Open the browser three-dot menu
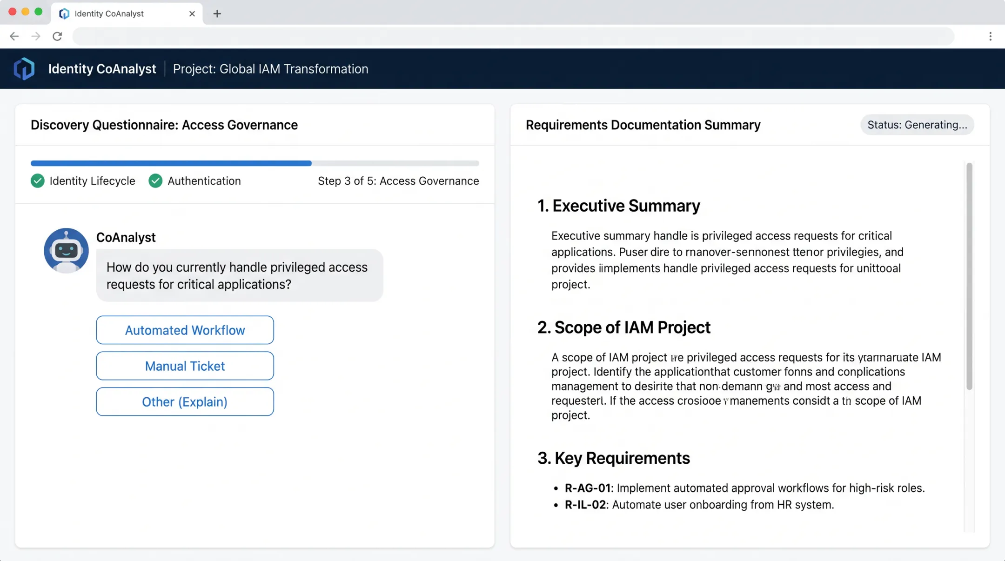Viewport: 1005px width, 561px height. click(990, 36)
